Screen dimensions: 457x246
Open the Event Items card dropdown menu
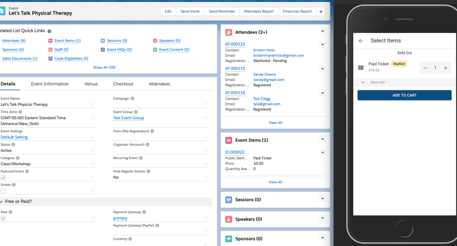[322, 139]
